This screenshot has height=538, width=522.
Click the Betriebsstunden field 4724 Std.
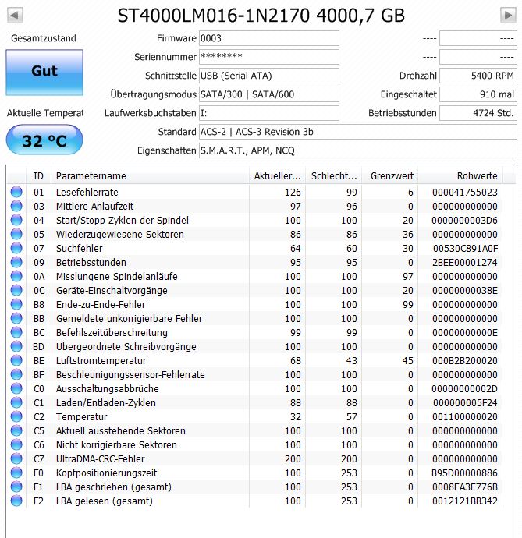[x=478, y=113]
